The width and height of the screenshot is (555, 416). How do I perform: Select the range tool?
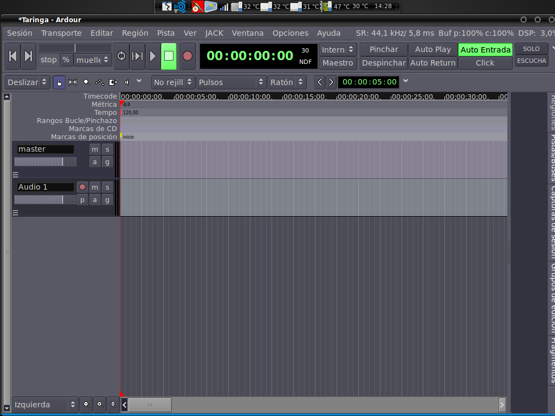tap(73, 82)
